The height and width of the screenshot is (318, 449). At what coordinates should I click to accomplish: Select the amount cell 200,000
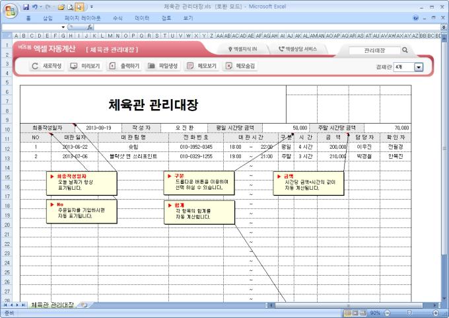[333, 147]
